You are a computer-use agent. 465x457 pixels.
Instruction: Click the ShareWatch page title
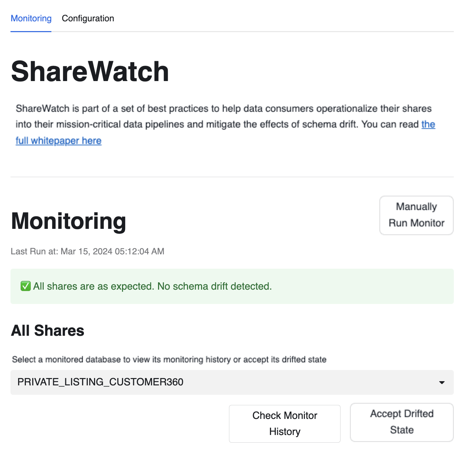point(90,72)
